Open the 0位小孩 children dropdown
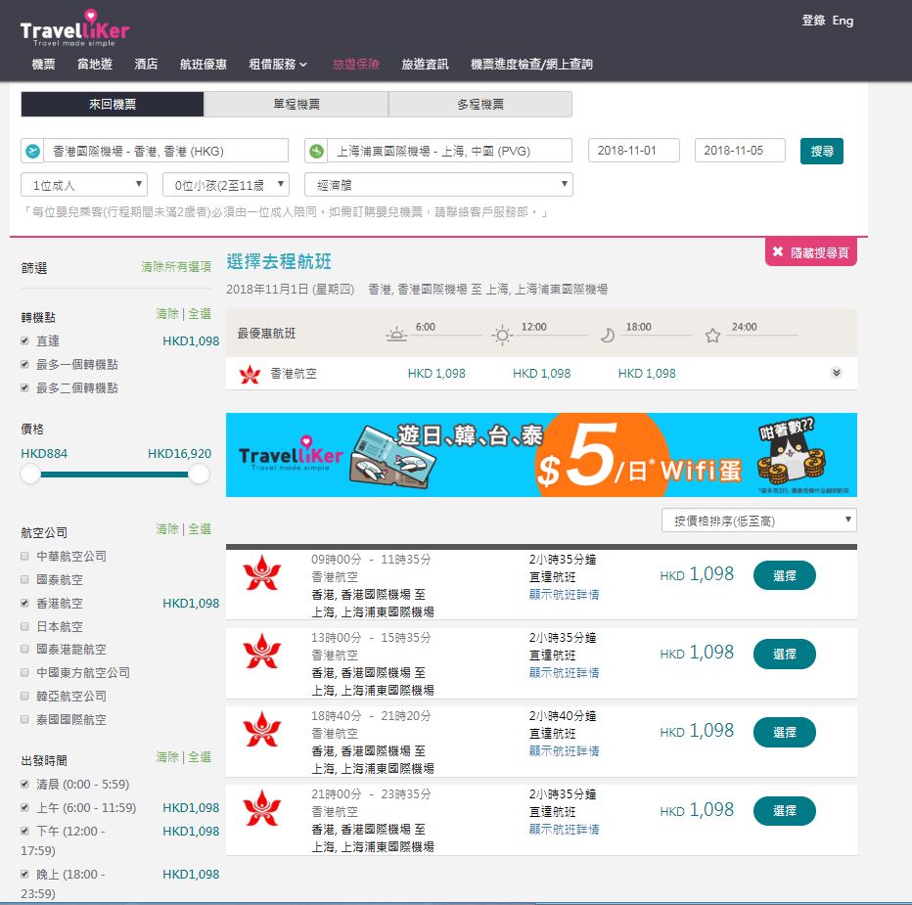 tap(226, 185)
